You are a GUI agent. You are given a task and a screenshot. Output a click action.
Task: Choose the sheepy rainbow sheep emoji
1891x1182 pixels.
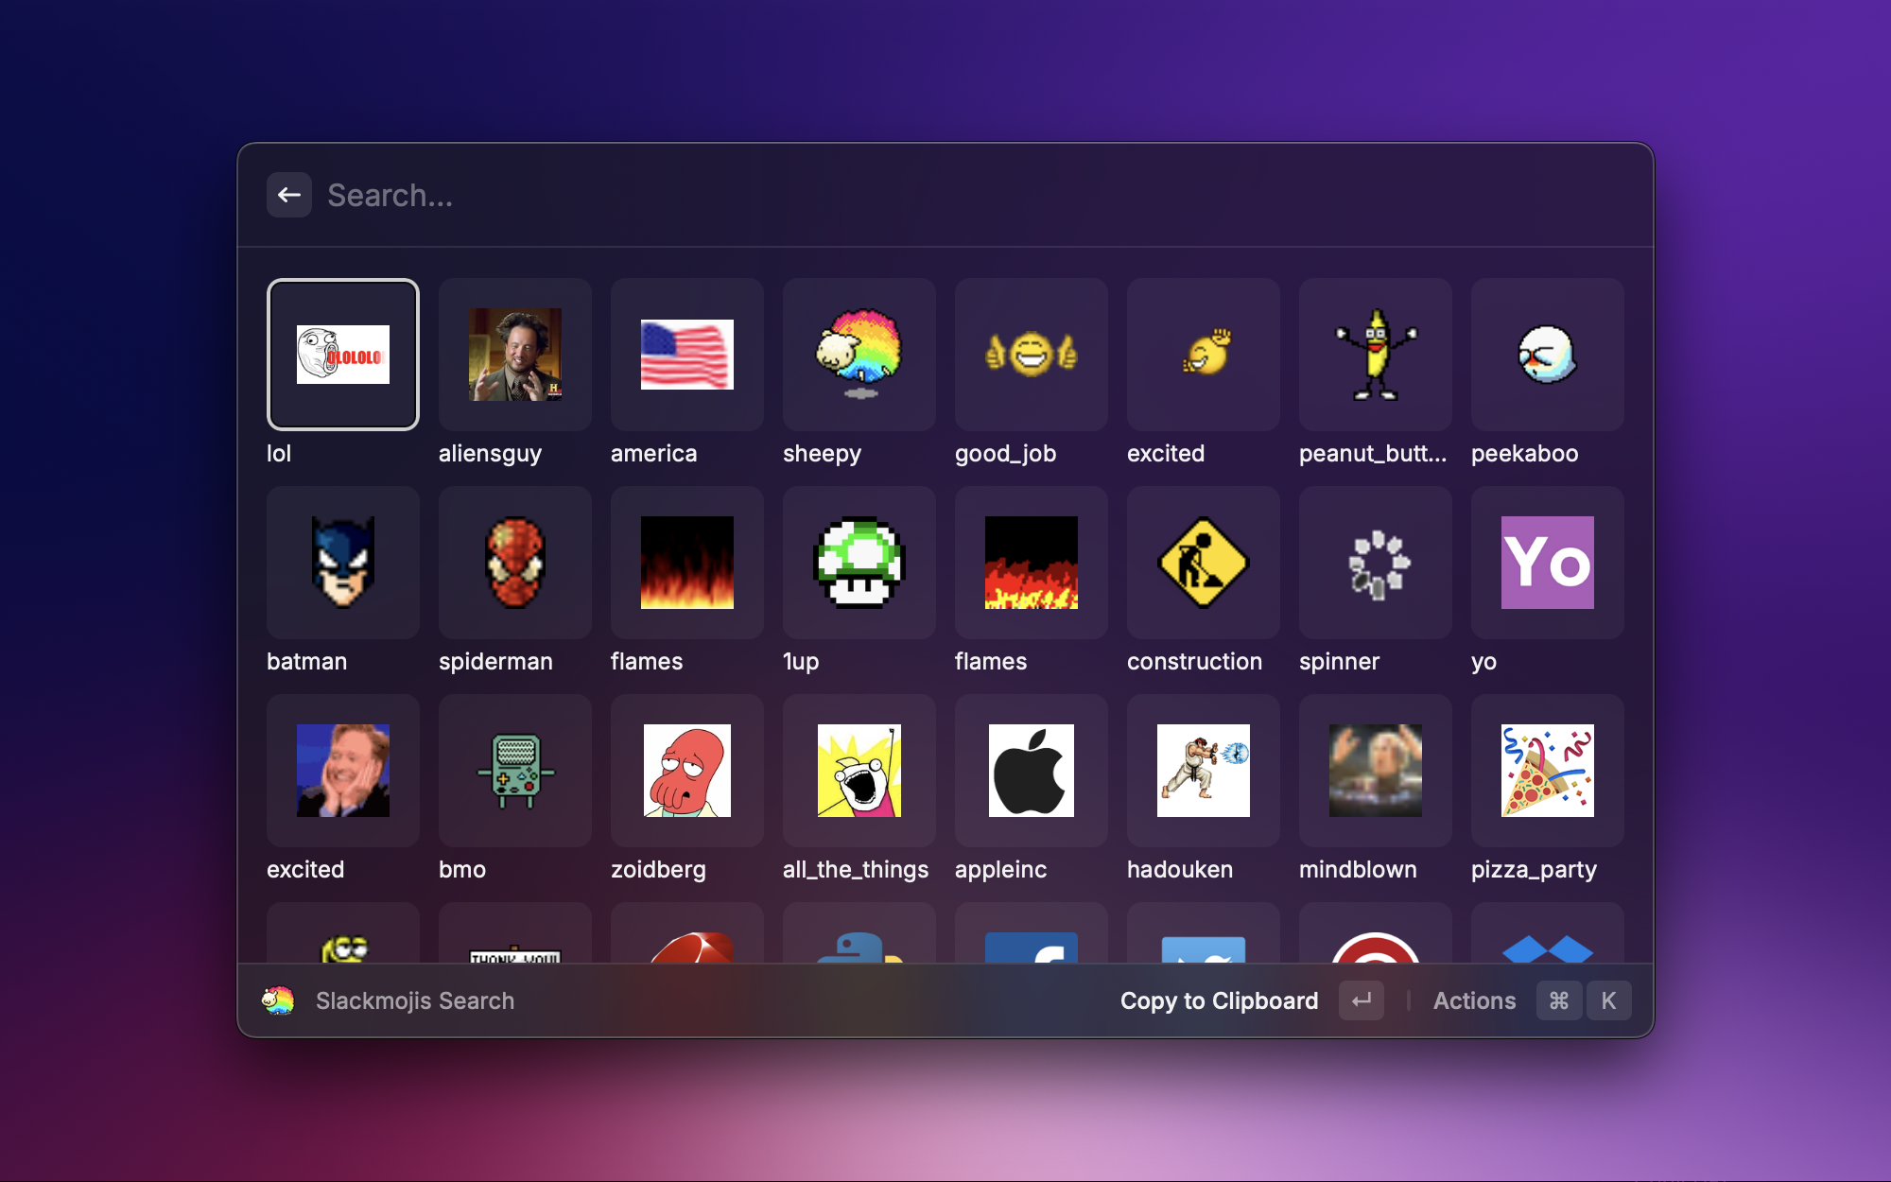859,355
